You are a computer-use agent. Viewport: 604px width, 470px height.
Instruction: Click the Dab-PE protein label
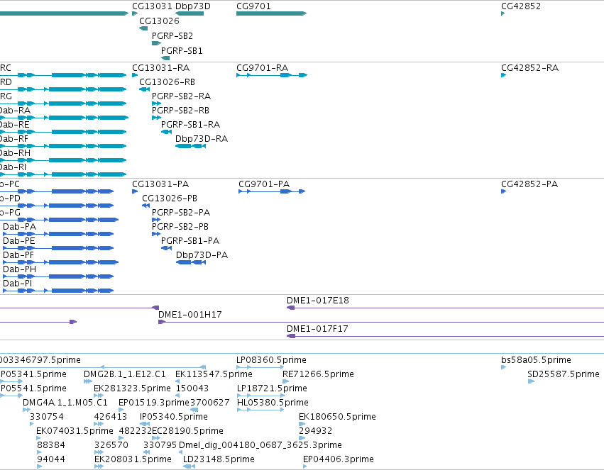click(19, 241)
